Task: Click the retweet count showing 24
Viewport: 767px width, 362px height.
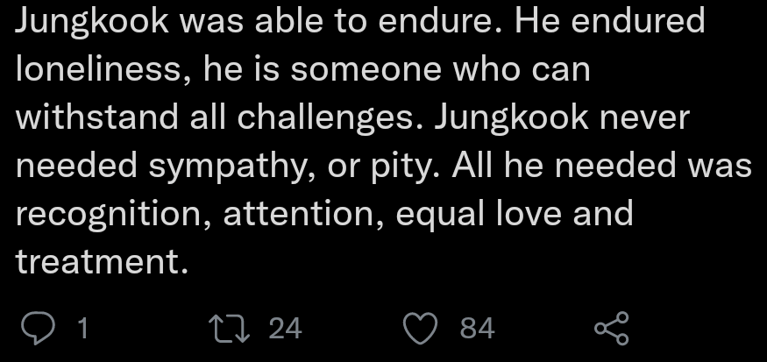Action: pyautogui.click(x=285, y=329)
